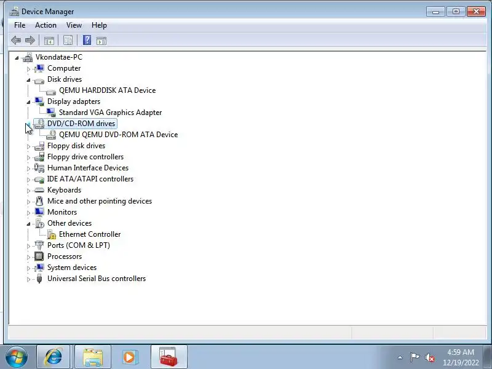This screenshot has height=369, width=492.
Task: Click Show/Hide Console Tree toolbar icon
Action: (x=49, y=40)
